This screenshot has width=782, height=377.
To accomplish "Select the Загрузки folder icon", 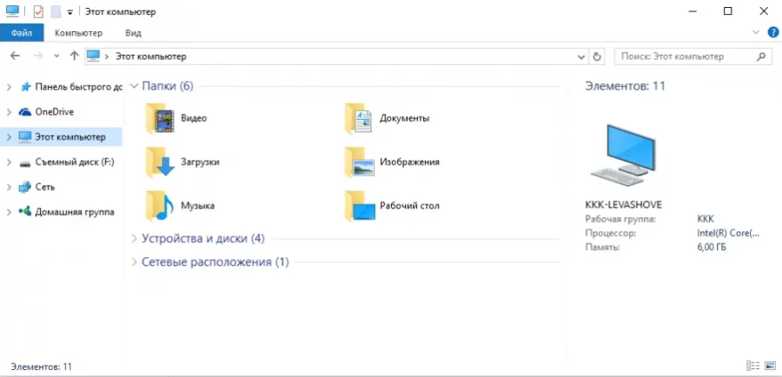I will click(160, 162).
